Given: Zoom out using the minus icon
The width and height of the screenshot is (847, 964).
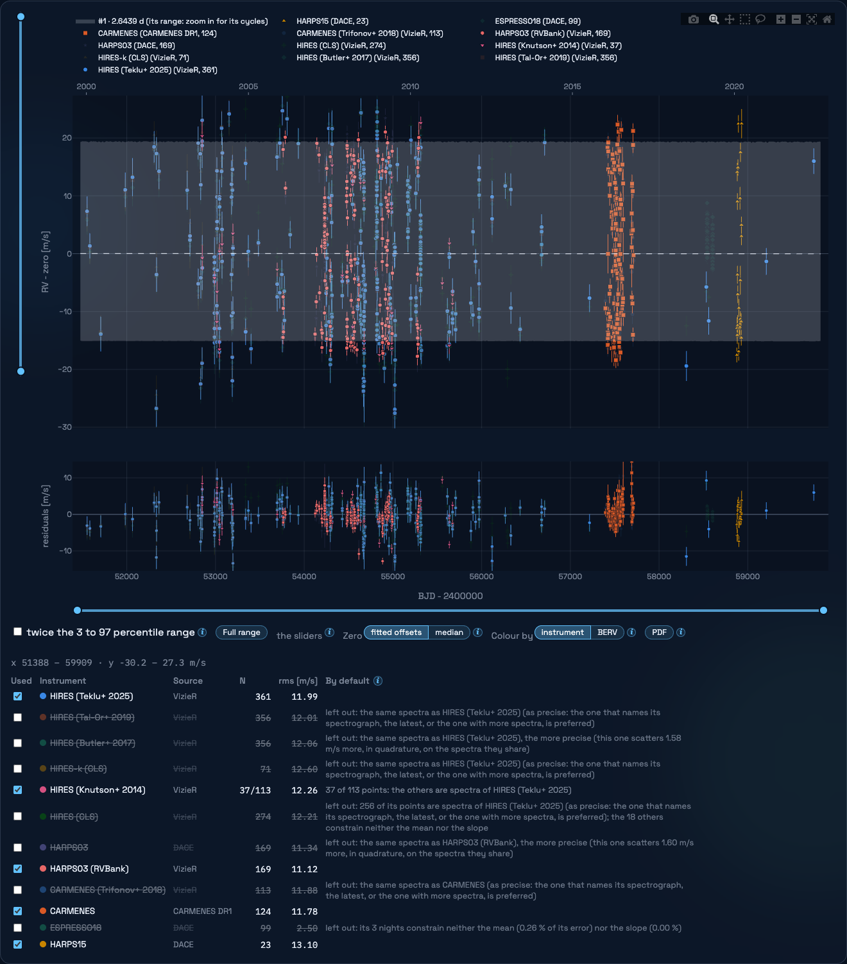Looking at the screenshot, I should click(x=796, y=19).
